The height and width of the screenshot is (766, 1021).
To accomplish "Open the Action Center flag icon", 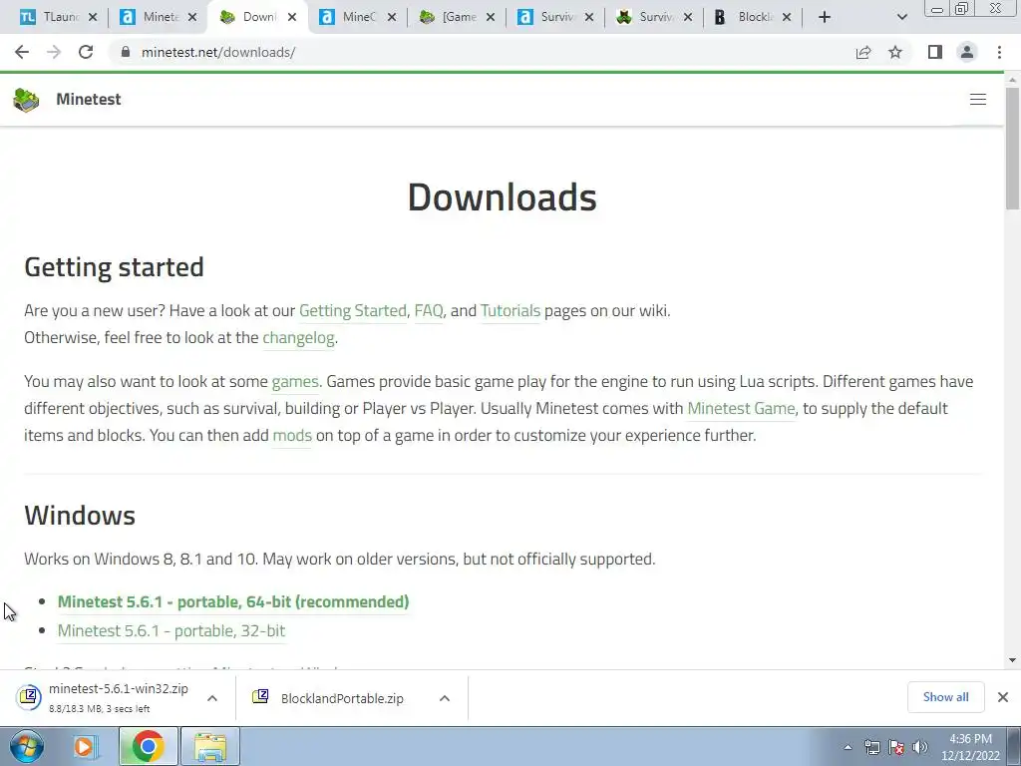I will click(x=896, y=747).
